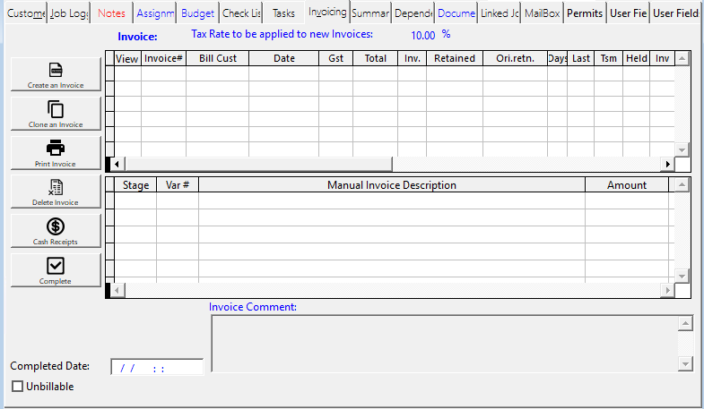704x409 pixels.
Task: Click invoice grid scroll down arrow
Action: tap(682, 149)
